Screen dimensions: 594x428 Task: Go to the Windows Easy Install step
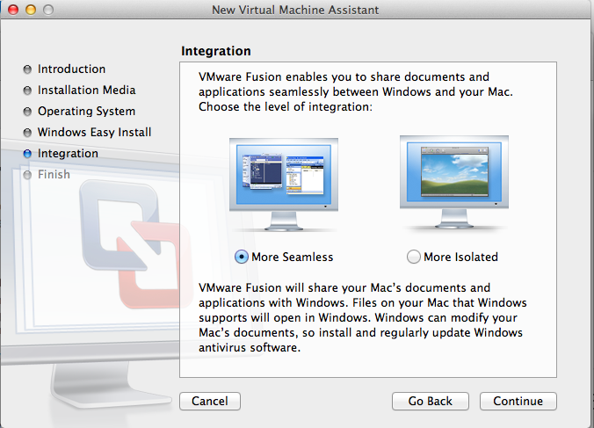click(94, 132)
